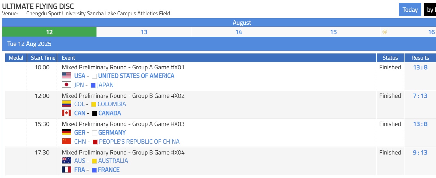Click Colombia's yellow jersey color swatch
436x178 pixels.
point(94,104)
